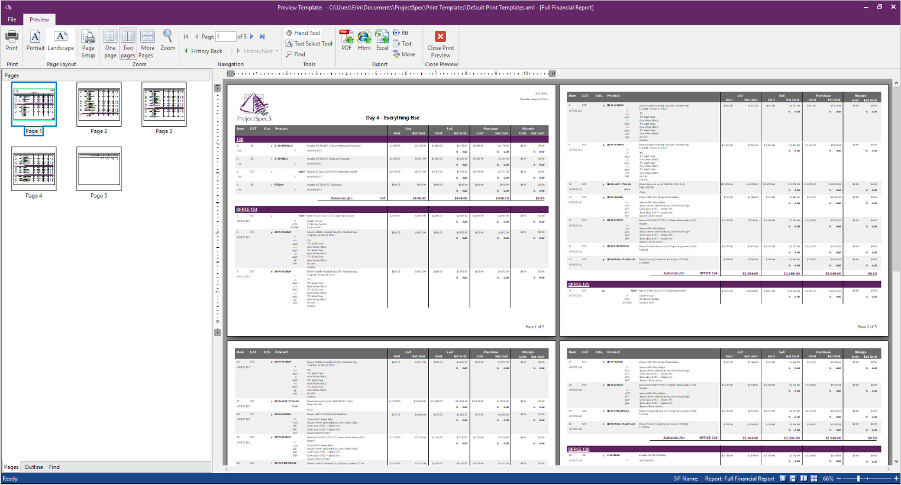Switch to the Outline tab

tap(33, 467)
